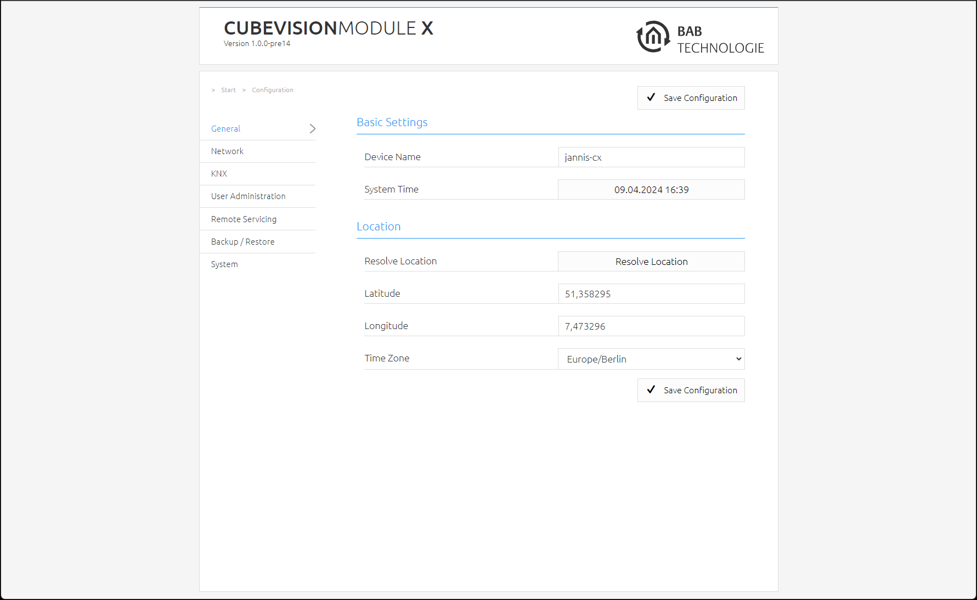The width and height of the screenshot is (977, 600).
Task: Click the Version 1.0.0-pre14 text
Action: (x=257, y=44)
